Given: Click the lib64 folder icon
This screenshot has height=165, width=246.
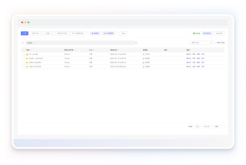Looking at the screenshot, I should 27,63.
